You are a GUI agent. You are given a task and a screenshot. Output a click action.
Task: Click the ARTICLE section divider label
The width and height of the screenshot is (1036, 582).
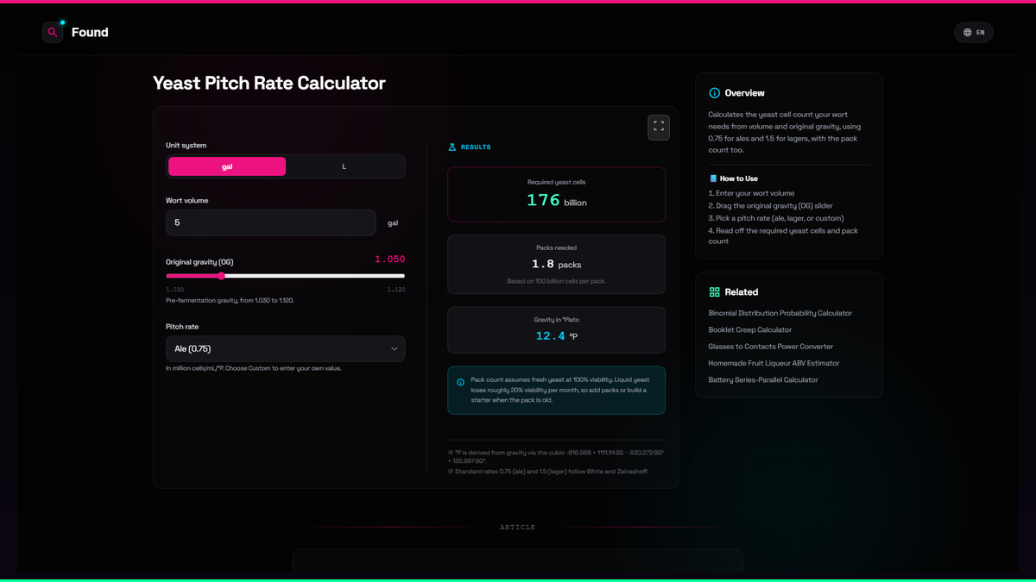point(517,527)
